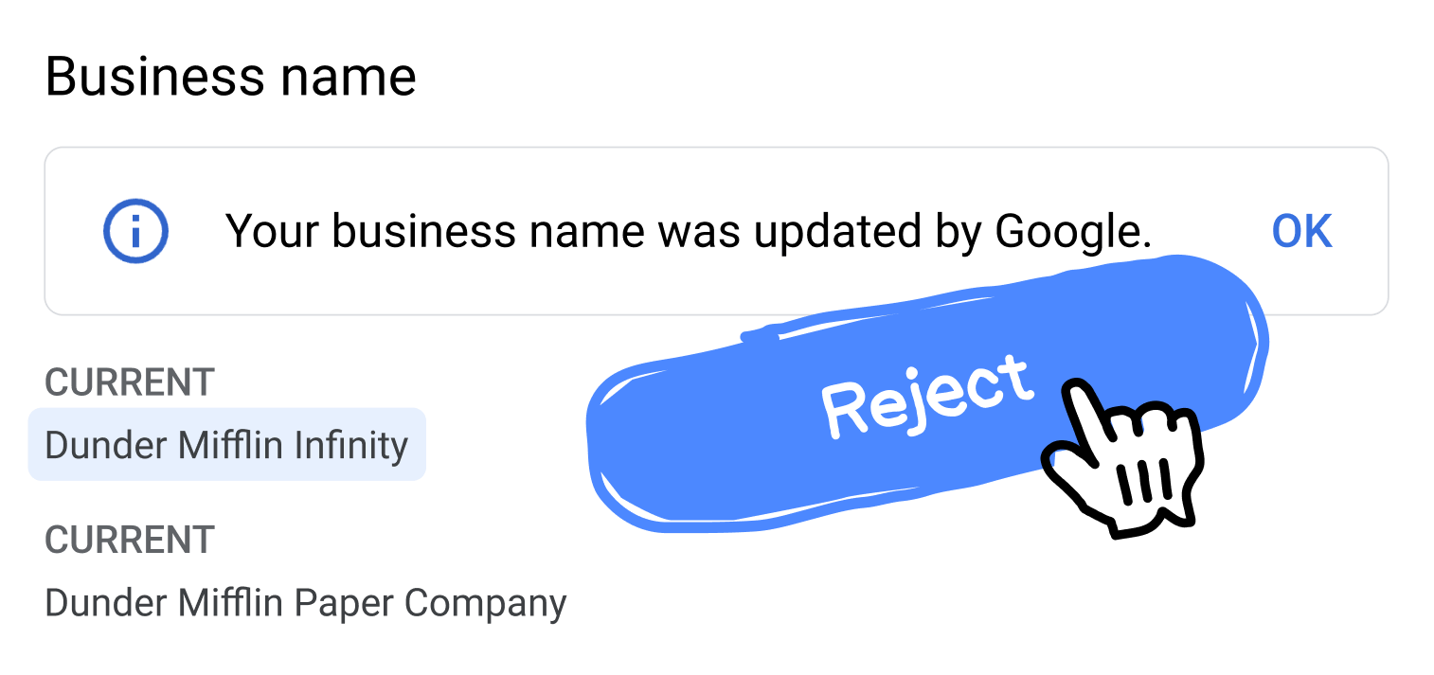Select the "Business name" heading
1434x675 pixels.
click(x=230, y=77)
